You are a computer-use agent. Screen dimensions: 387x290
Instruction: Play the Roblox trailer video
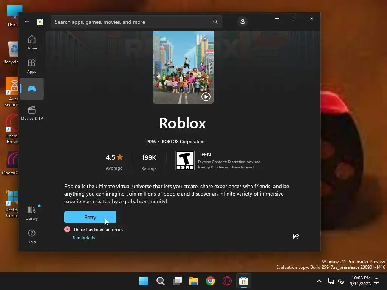(206, 97)
